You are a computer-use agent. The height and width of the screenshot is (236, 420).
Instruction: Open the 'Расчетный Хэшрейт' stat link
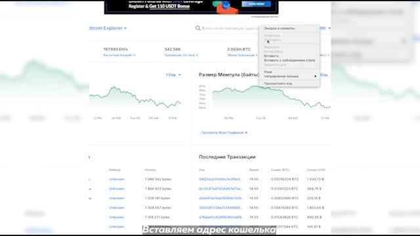point(119,55)
